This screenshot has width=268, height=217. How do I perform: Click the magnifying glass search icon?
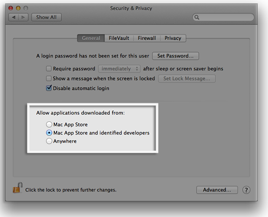[197, 18]
